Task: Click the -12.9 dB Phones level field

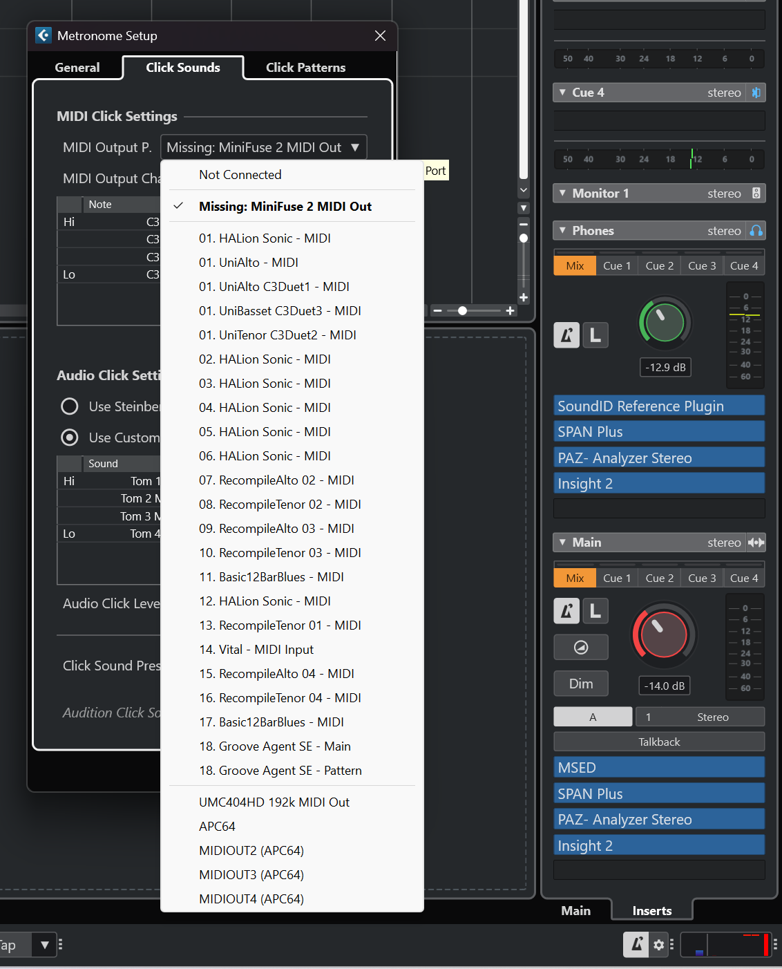Action: click(665, 367)
